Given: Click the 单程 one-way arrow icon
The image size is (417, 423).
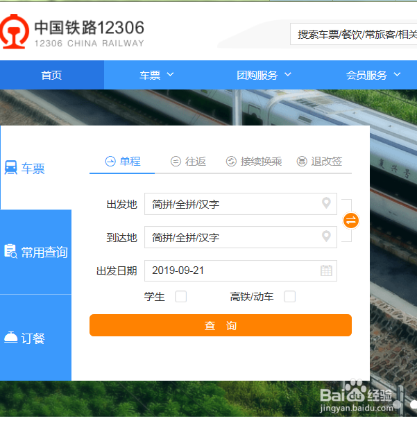Looking at the screenshot, I should tap(110, 162).
